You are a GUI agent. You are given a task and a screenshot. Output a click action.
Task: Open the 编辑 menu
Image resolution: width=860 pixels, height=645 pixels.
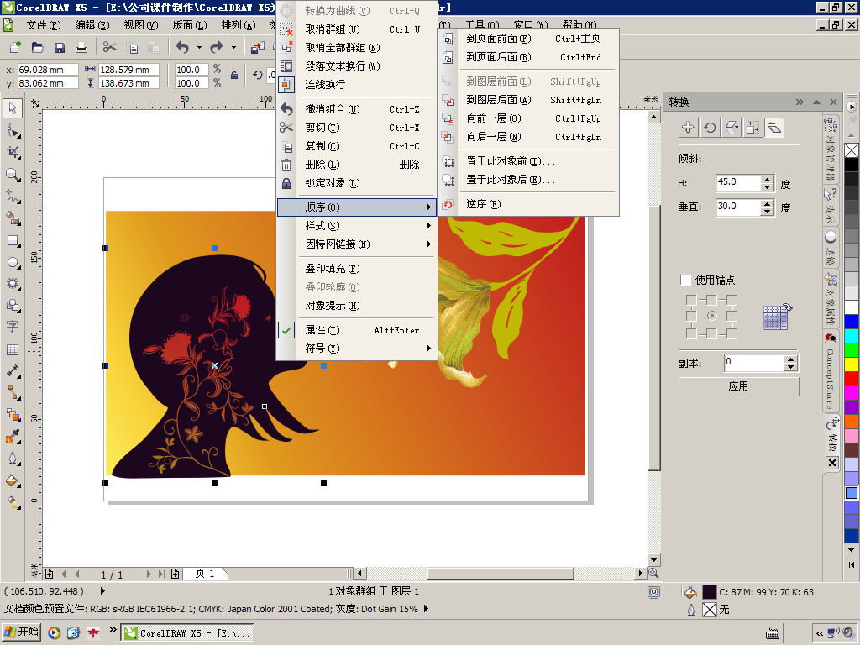(92, 25)
